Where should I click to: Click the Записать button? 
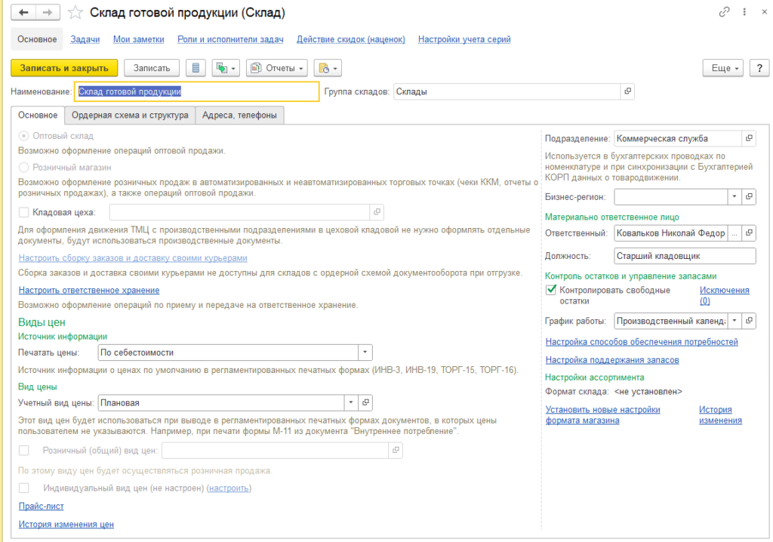[151, 68]
